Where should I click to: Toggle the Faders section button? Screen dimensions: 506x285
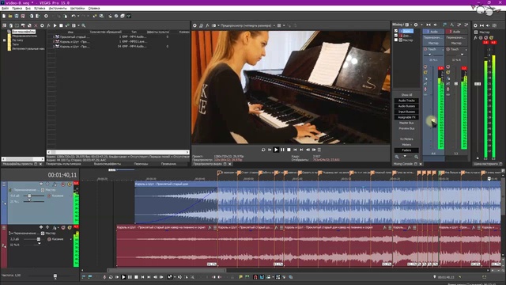(x=406, y=150)
